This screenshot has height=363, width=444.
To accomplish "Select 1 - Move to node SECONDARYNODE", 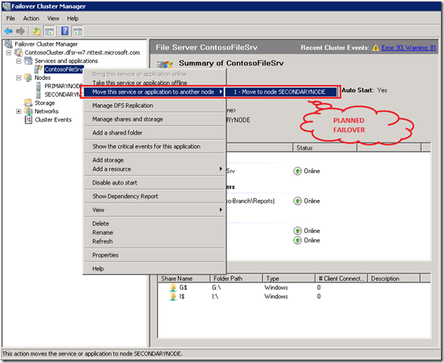I will tap(281, 92).
